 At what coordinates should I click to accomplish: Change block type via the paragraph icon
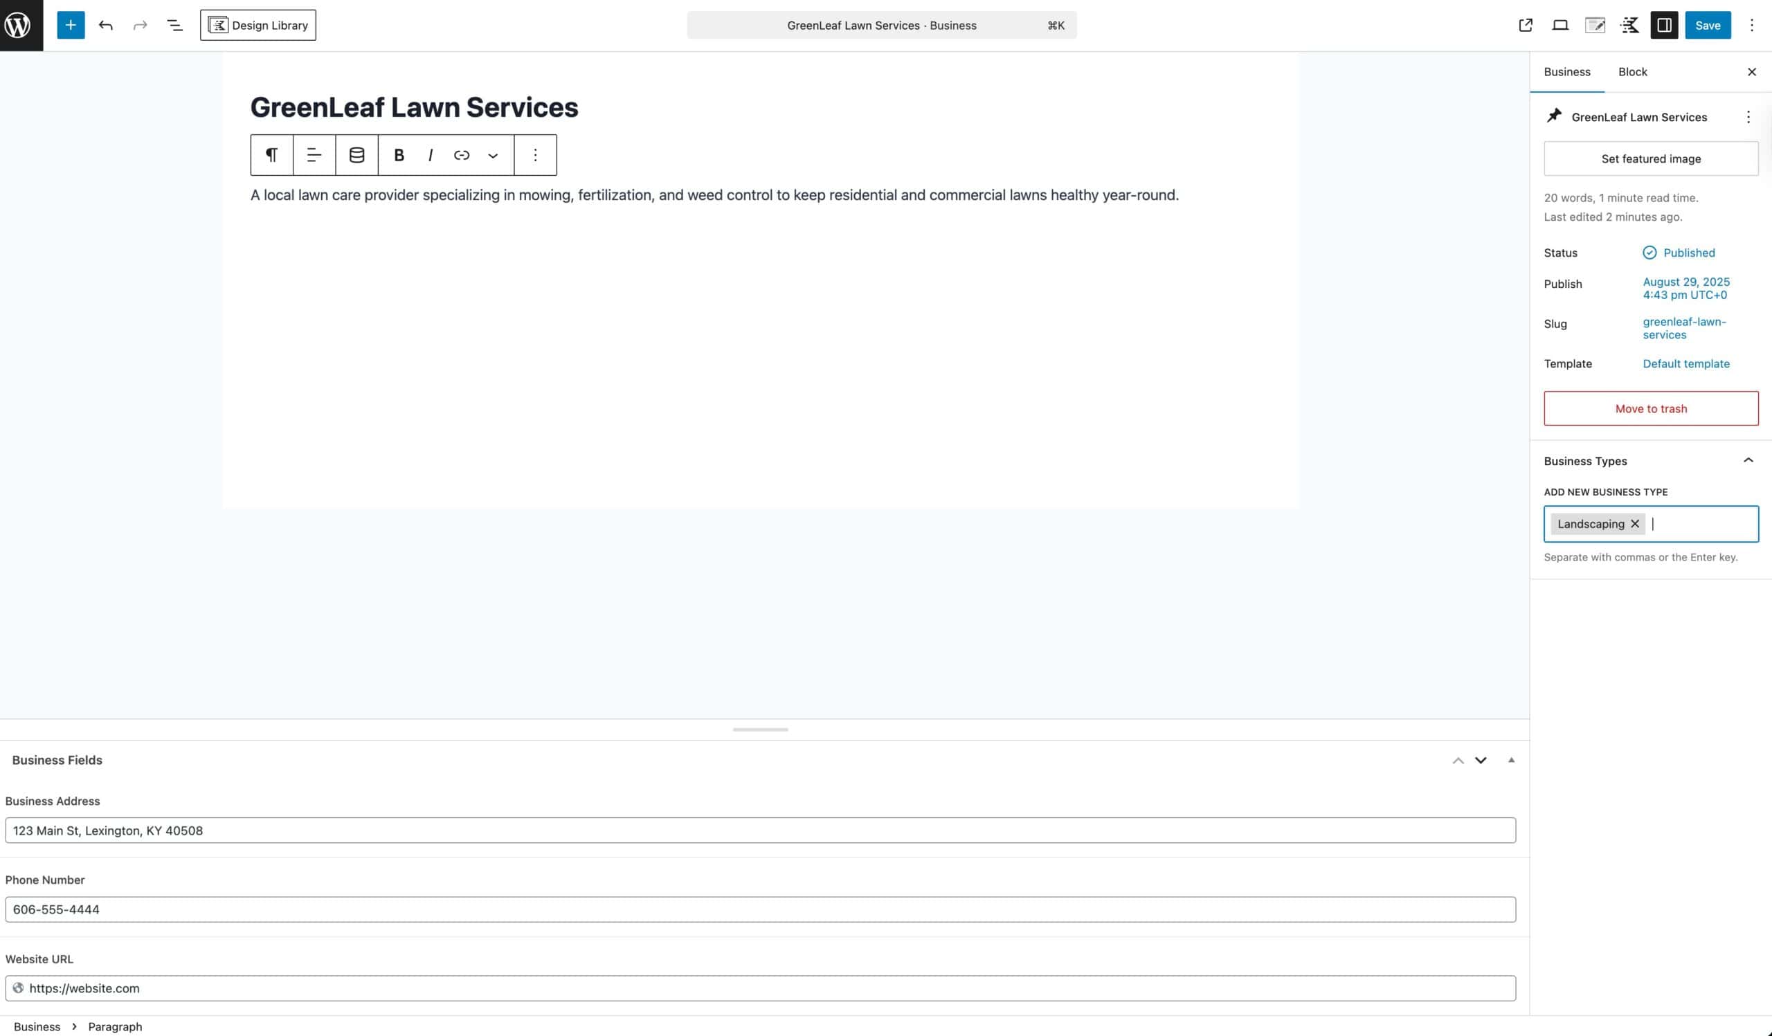[x=271, y=154]
